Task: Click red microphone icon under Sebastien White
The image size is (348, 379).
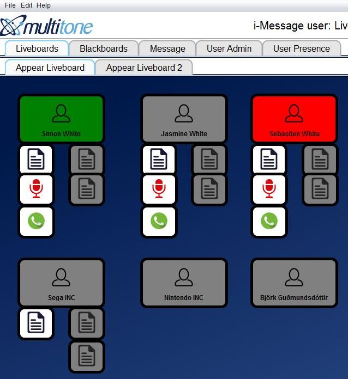Action: 269,189
